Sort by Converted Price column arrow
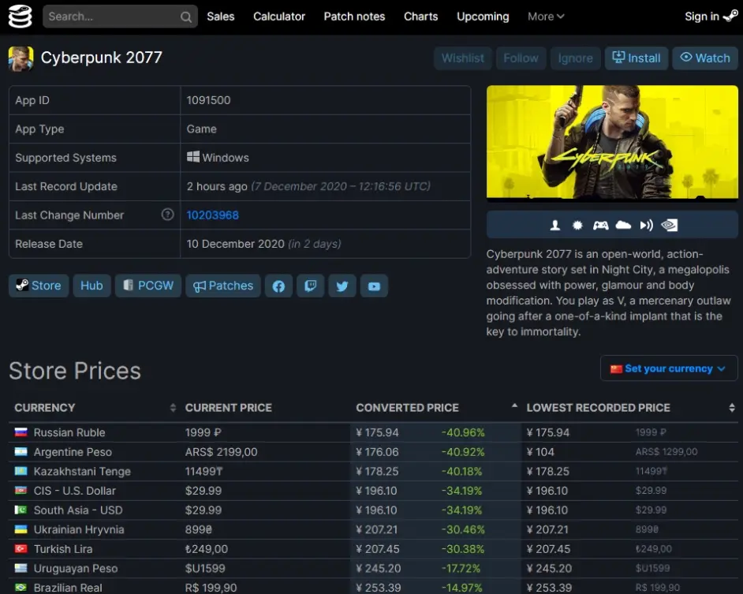The image size is (743, 594). (514, 405)
